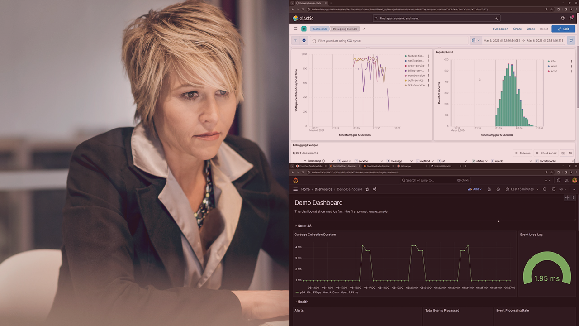Click the add filter plus icon in Kibana

tap(304, 41)
